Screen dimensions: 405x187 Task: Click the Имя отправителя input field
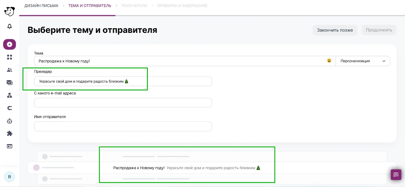(x=123, y=127)
